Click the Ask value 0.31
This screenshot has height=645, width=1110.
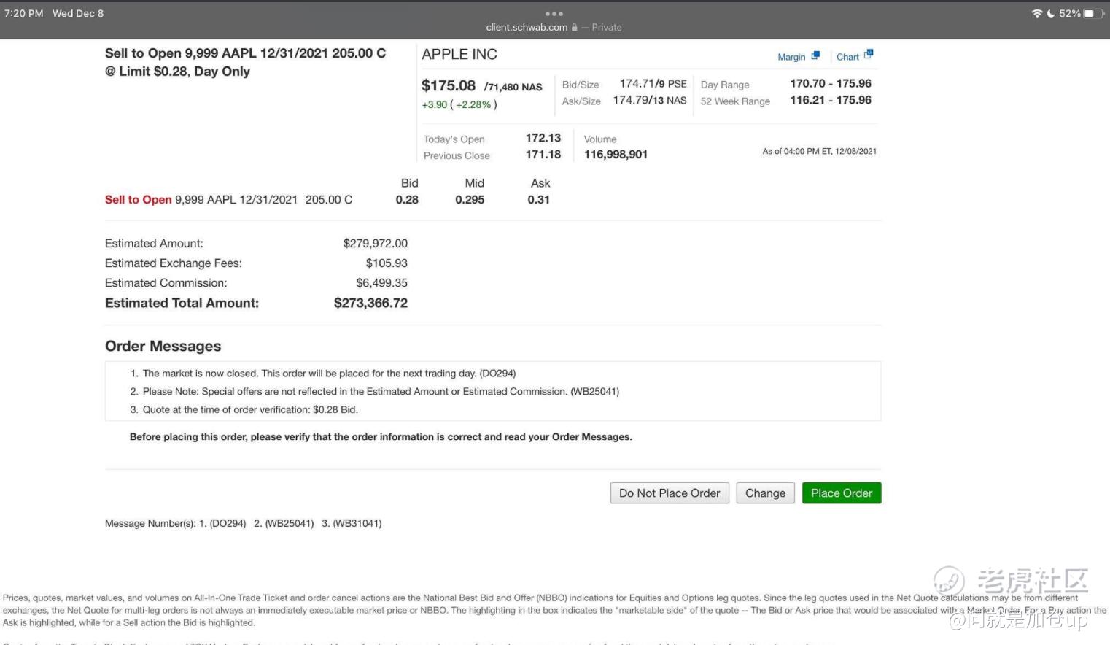[x=538, y=200]
